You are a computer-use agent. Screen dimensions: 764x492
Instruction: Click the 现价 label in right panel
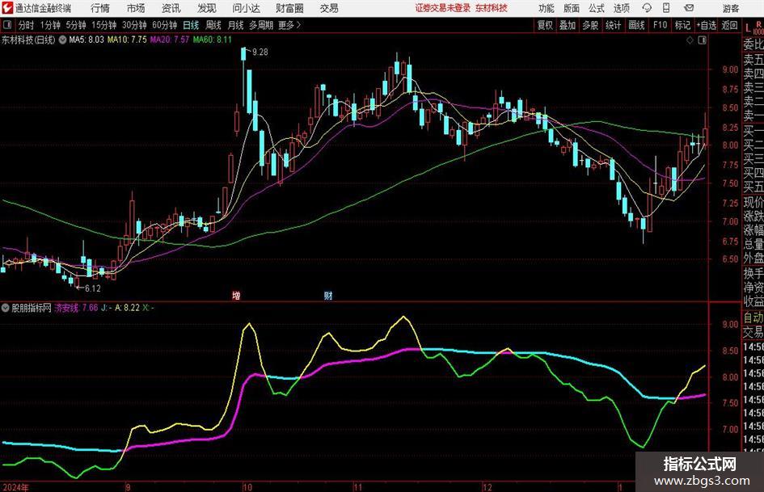point(753,202)
